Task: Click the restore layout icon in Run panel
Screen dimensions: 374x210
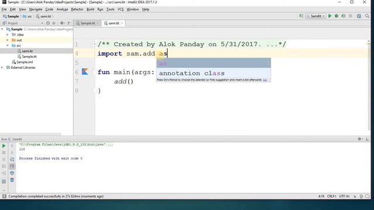Action: point(4,181)
